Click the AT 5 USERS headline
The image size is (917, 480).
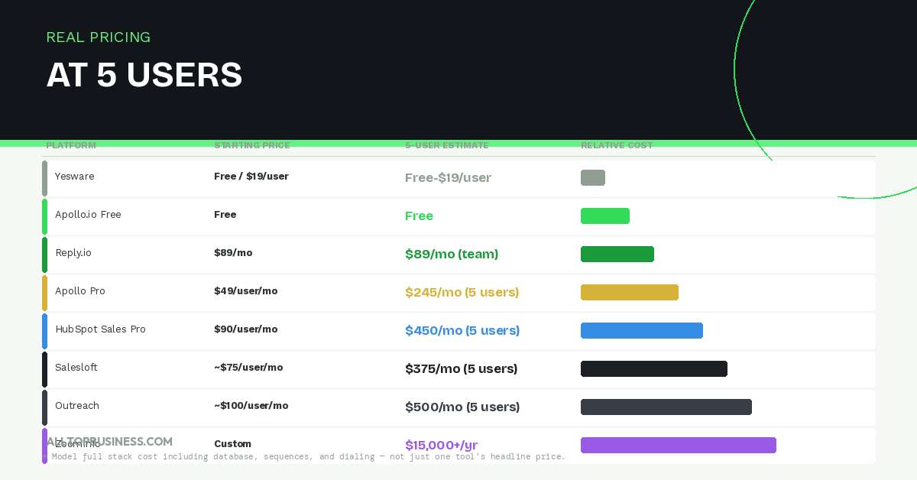point(144,75)
